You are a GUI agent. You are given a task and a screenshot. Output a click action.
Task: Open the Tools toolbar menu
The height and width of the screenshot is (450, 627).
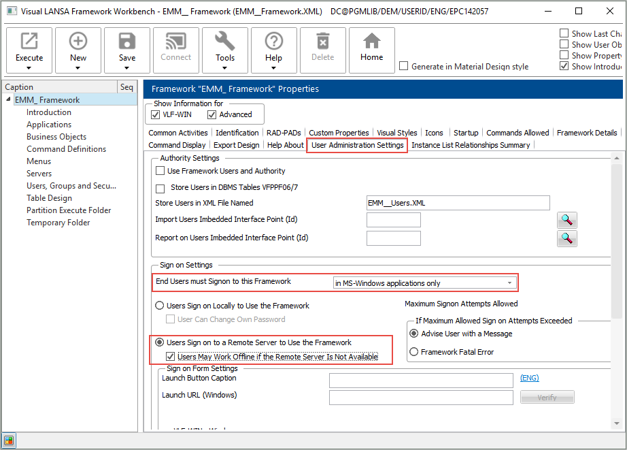(225, 42)
